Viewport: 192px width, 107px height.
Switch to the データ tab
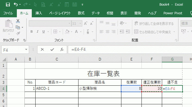point(96,13)
